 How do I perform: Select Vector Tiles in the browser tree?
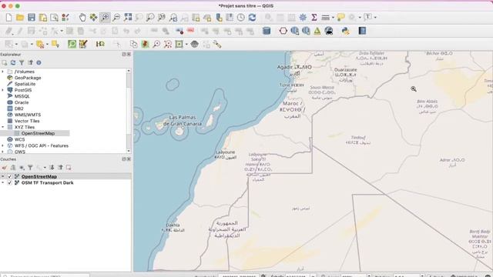pyautogui.click(x=27, y=121)
